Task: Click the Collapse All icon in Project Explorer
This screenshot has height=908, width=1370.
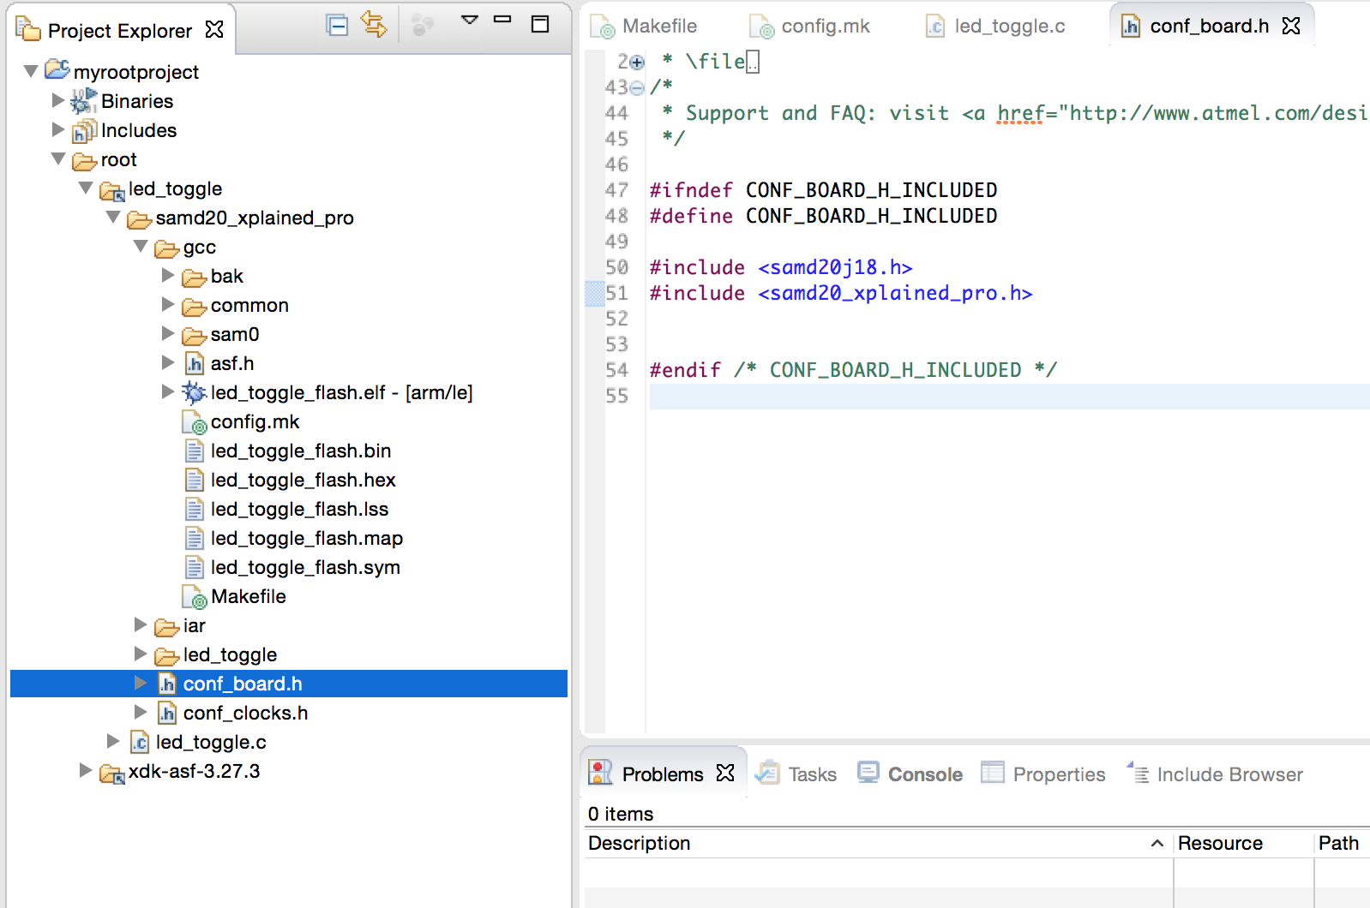Action: [x=338, y=25]
